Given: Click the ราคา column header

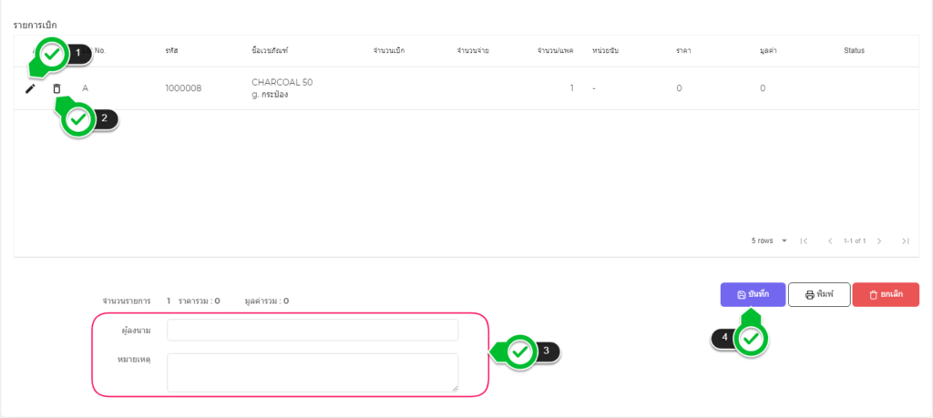Looking at the screenshot, I should coord(682,50).
